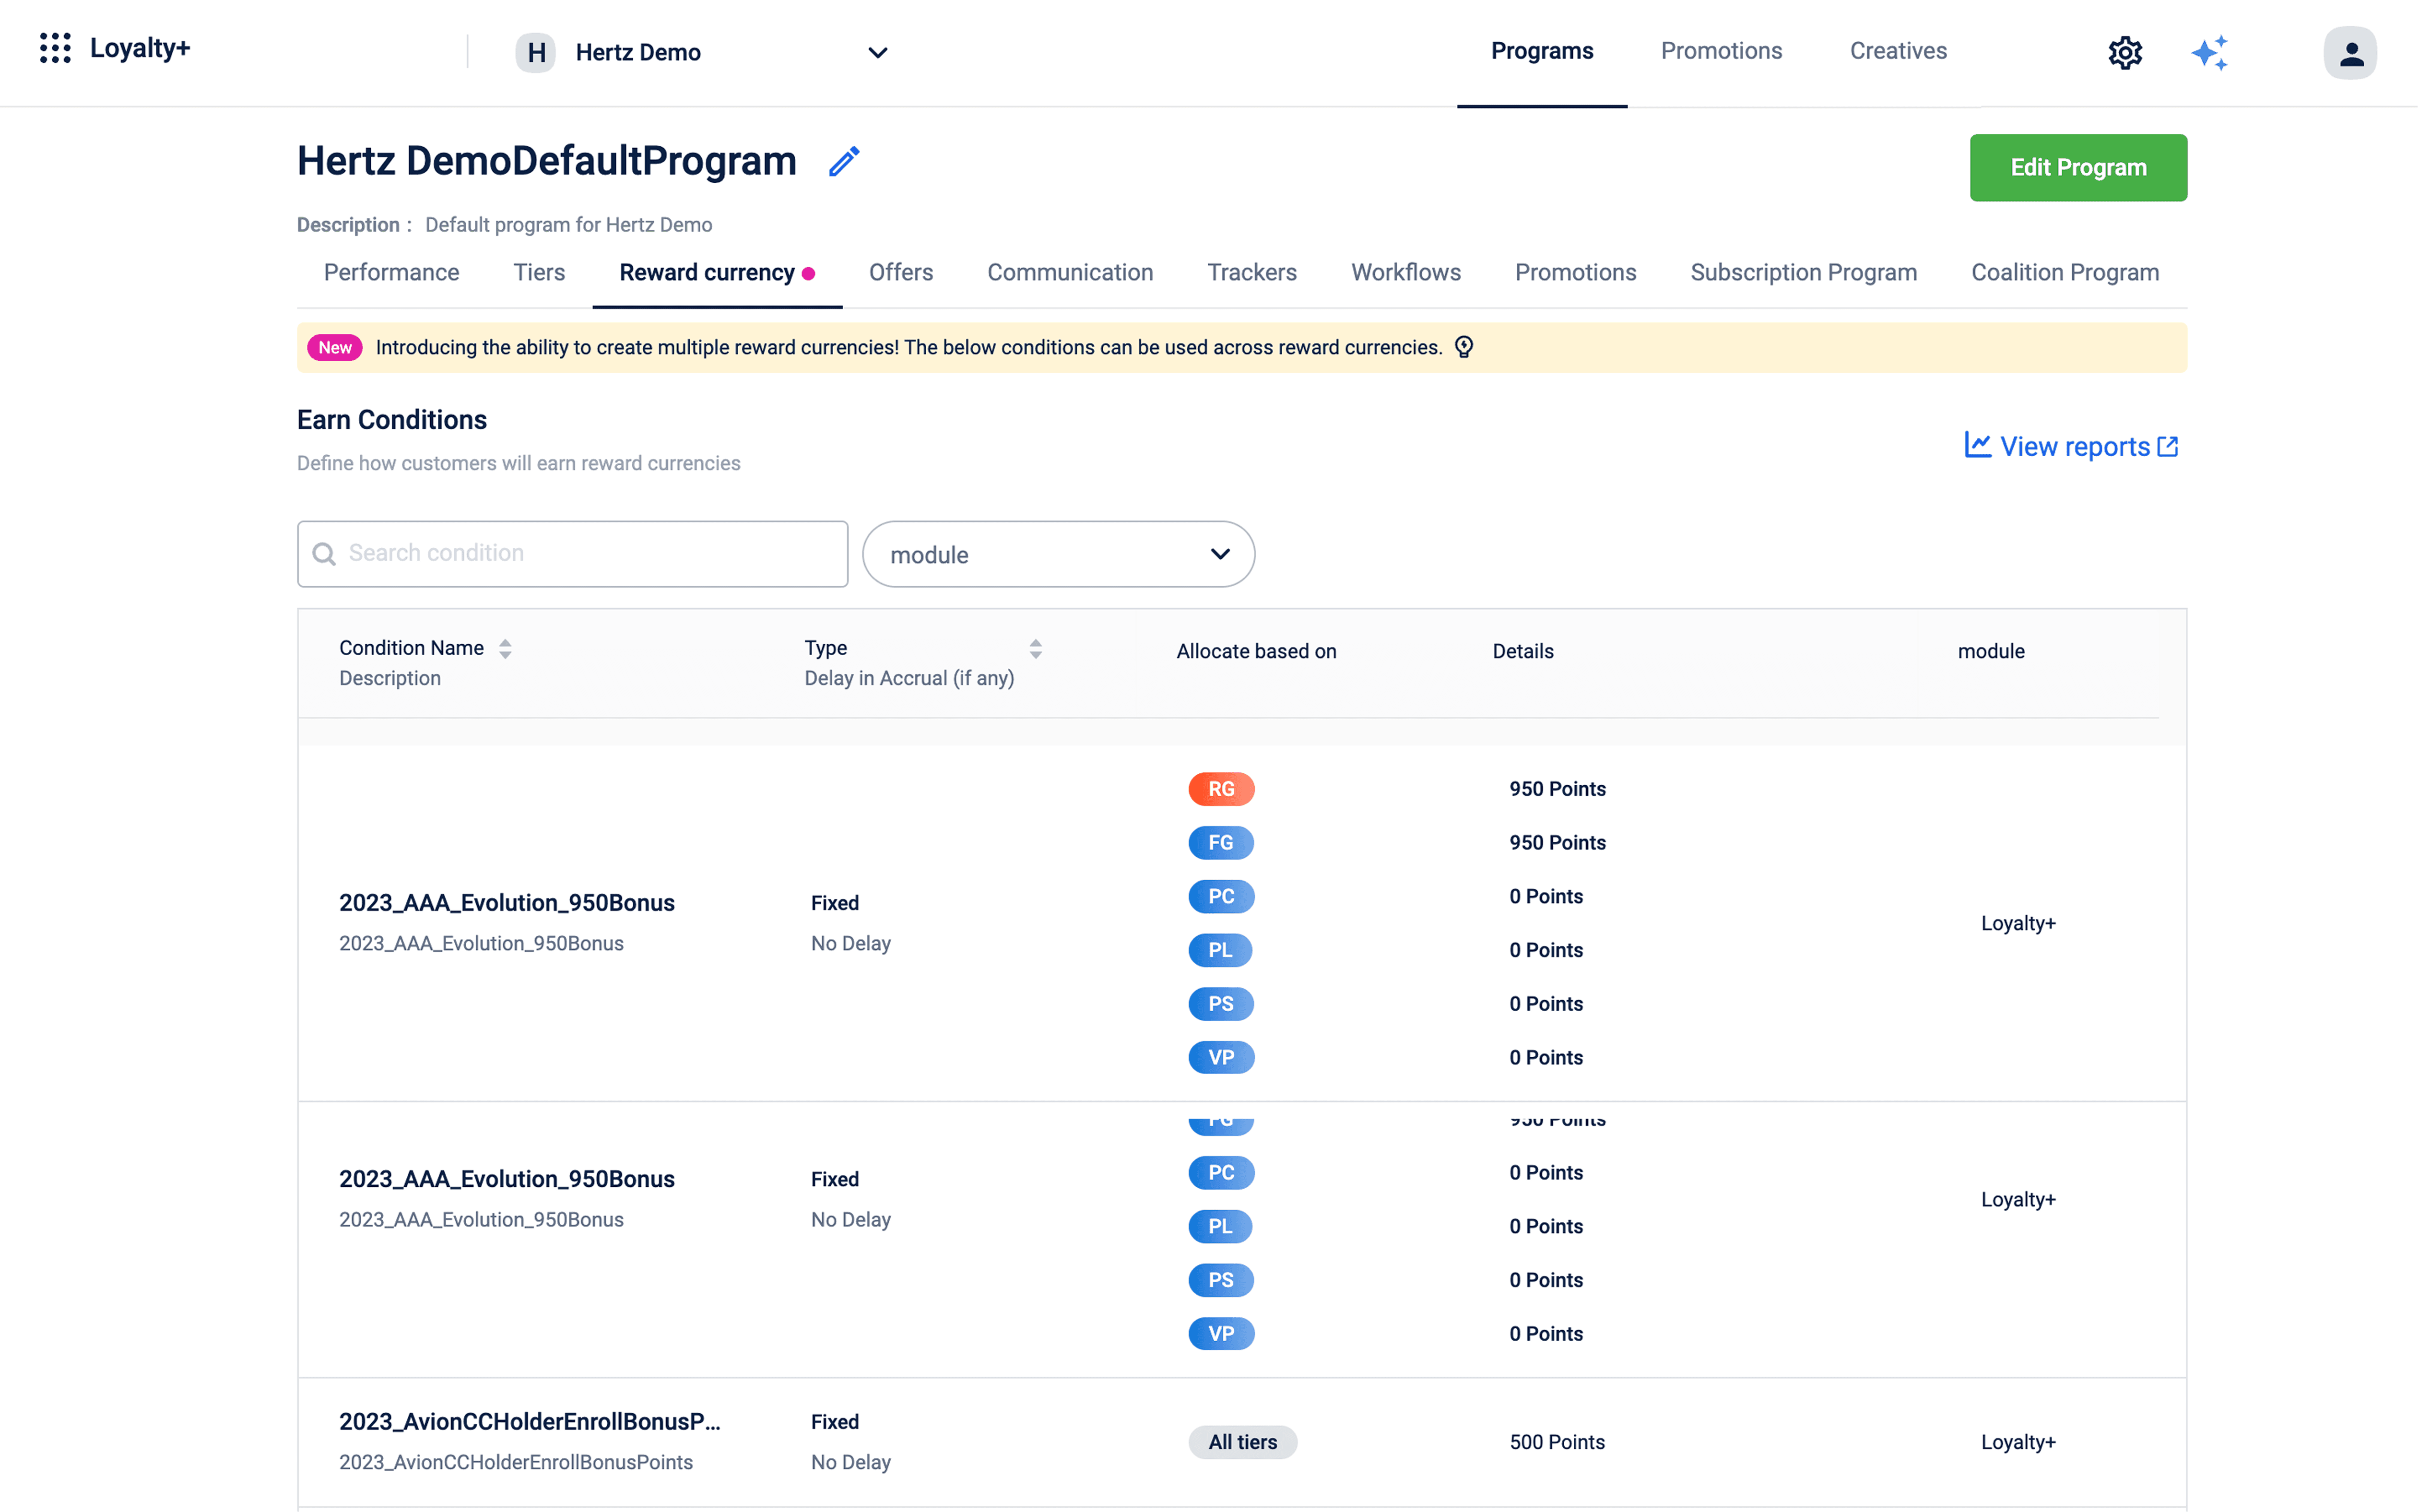Sort by Condition Name arrows
The width and height of the screenshot is (2419, 1512).
point(505,649)
